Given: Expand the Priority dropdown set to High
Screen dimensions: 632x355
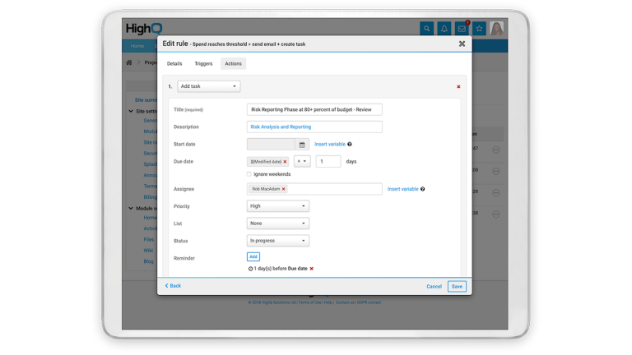Looking at the screenshot, I should 278,206.
